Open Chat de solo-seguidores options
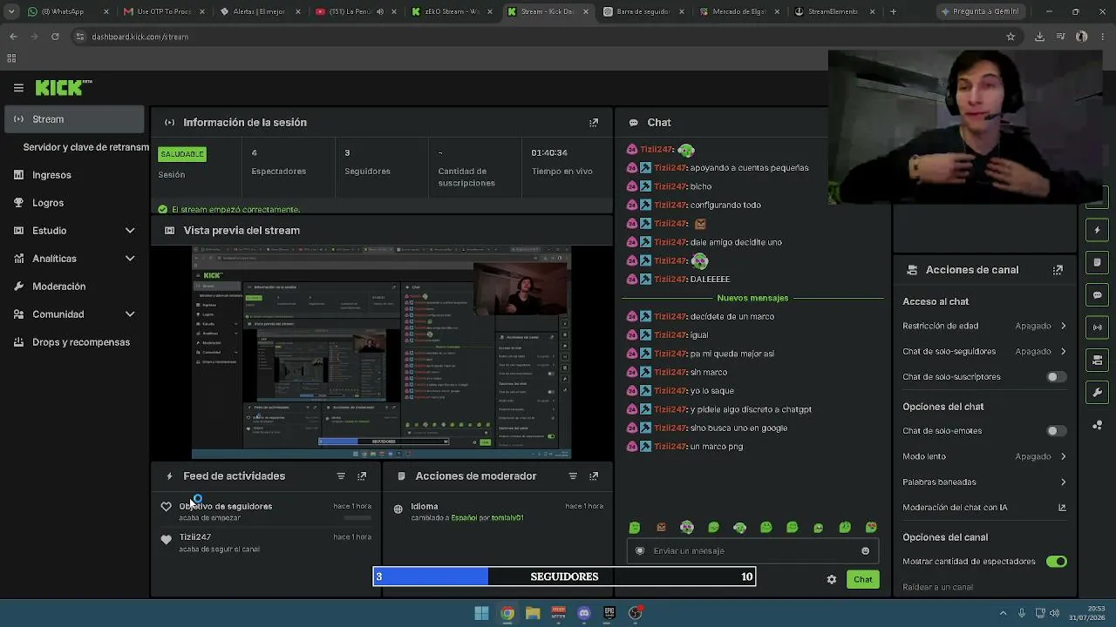 tap(984, 352)
